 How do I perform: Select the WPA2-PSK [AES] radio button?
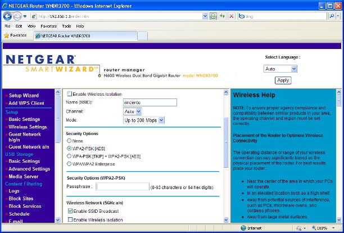click(x=69, y=149)
